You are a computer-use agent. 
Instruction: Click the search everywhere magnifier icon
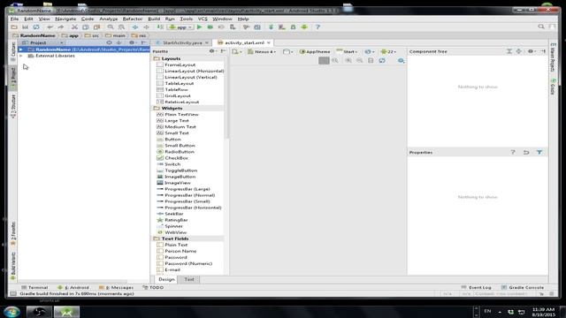click(540, 26)
